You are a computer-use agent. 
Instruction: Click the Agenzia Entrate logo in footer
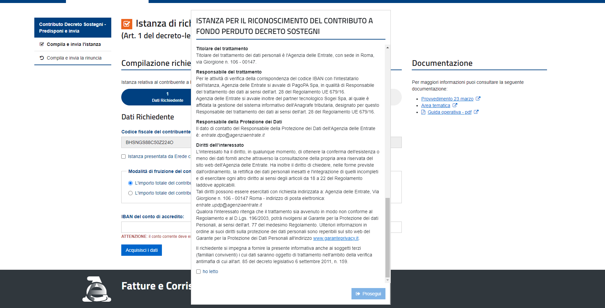click(x=97, y=289)
